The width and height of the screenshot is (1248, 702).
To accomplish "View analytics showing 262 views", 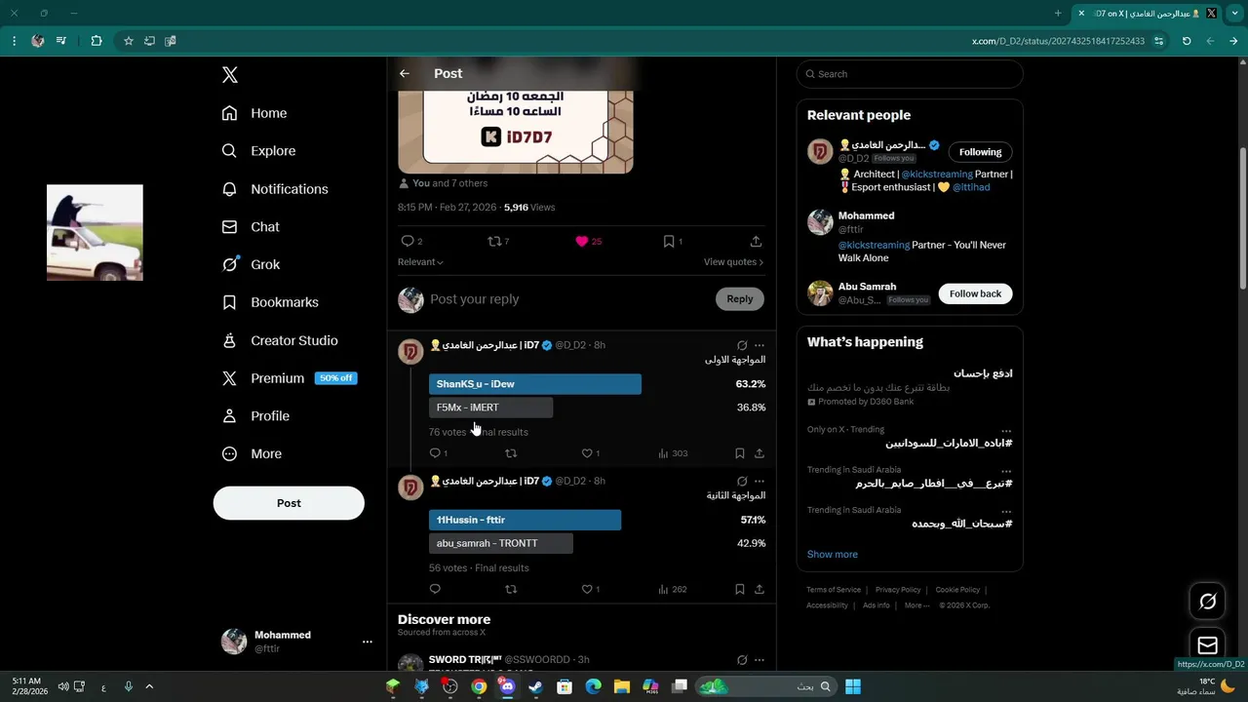I will [673, 589].
